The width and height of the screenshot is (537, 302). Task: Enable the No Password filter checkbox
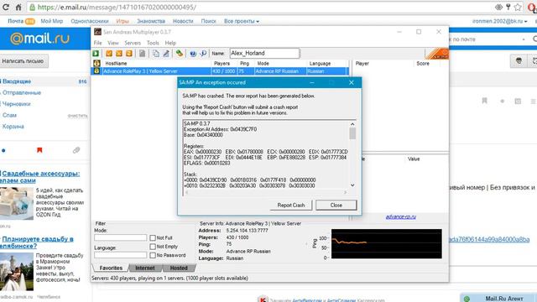(153, 255)
